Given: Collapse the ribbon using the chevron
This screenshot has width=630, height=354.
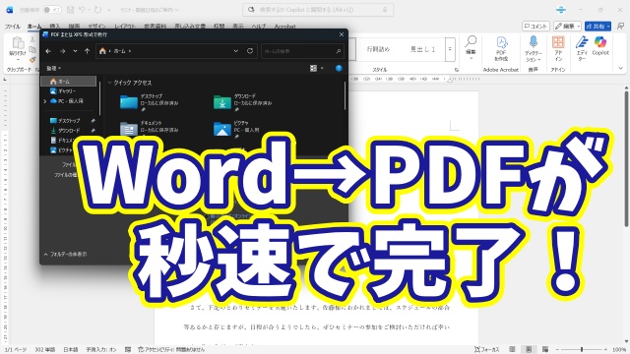Looking at the screenshot, I should click(621, 68).
